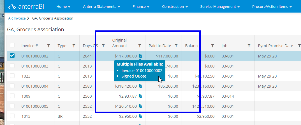Open the Finance dropdown menu
The height and width of the screenshot is (125, 301).
click(x=141, y=6)
